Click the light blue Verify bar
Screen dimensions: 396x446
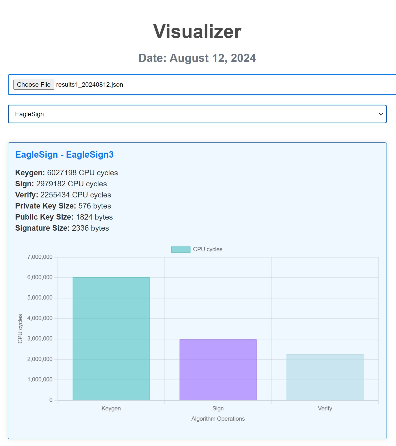point(325,377)
